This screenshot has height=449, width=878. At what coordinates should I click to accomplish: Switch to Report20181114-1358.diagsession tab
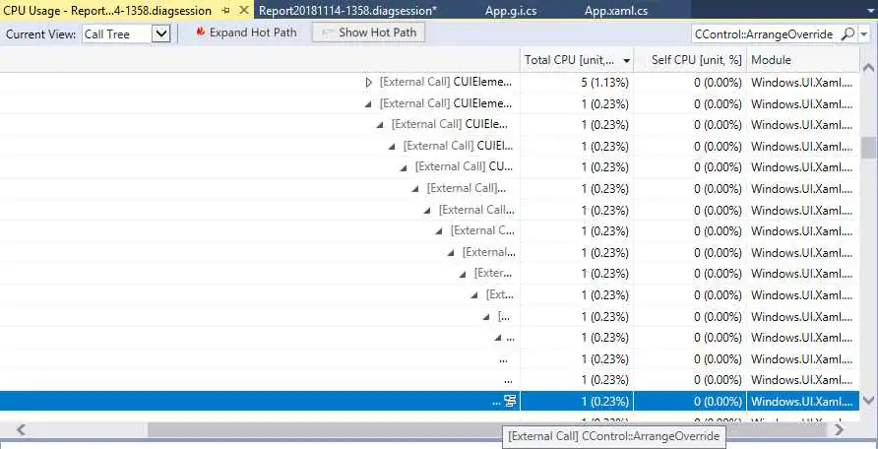(x=347, y=11)
